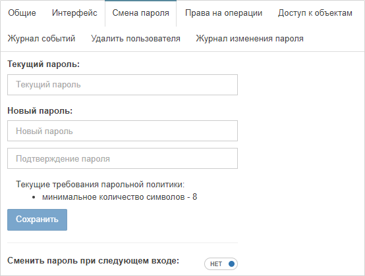Image resolution: width=365 pixels, height=276 pixels.
Task: Click into the Новый пароль input field
Action: [x=123, y=131]
